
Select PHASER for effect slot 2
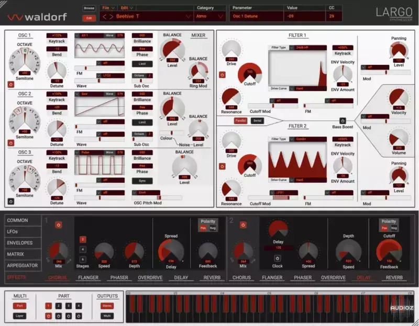coord(303,278)
